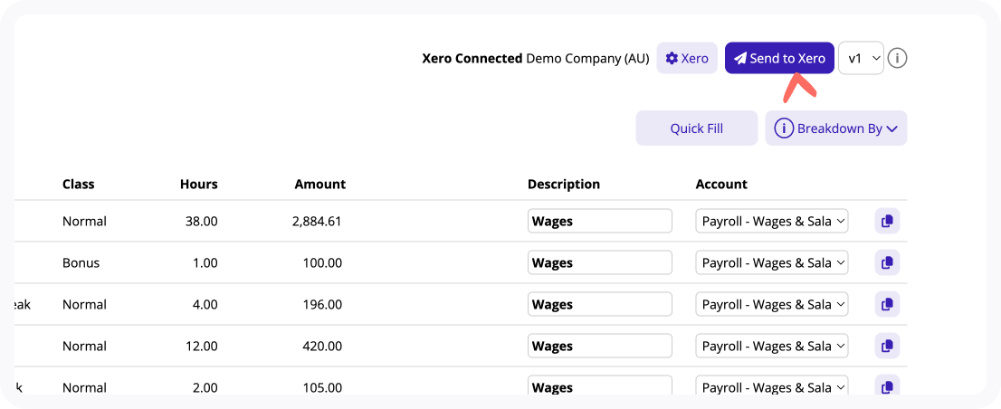The width and height of the screenshot is (1001, 409).
Task: Open Account dropdown in the 105.00 row
Action: click(772, 386)
